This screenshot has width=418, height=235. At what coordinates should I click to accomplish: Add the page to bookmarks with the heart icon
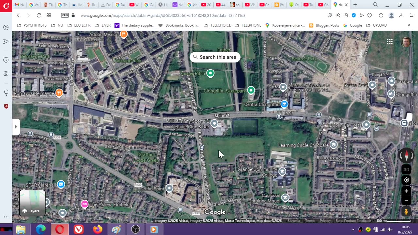click(x=370, y=15)
